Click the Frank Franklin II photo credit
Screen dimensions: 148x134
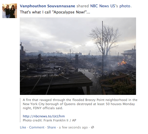[x=49, y=120]
